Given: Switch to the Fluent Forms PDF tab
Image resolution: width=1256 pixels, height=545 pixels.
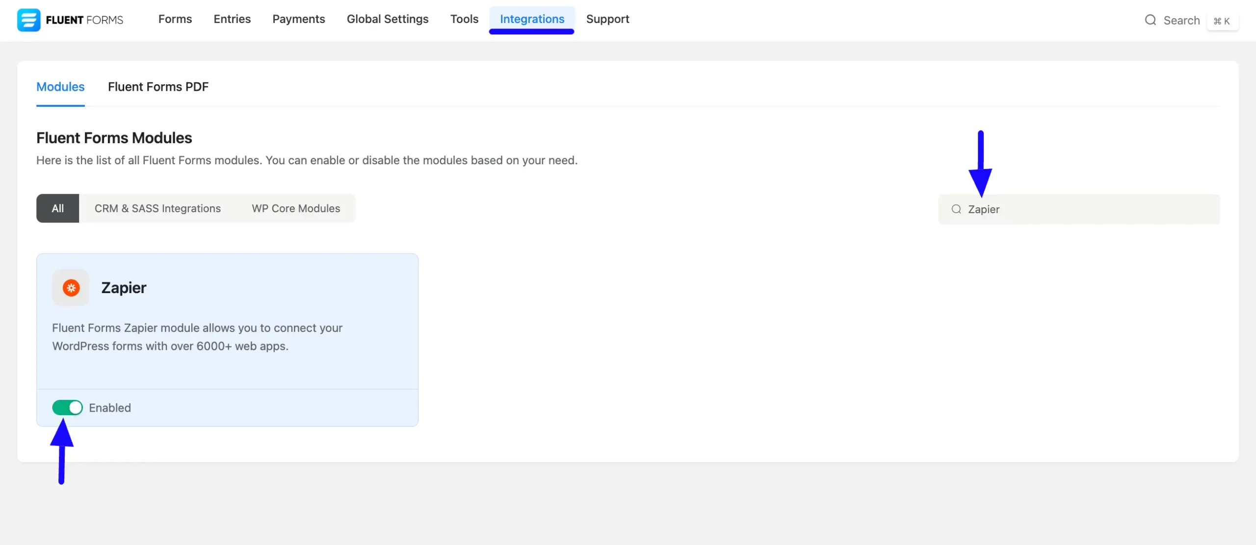Looking at the screenshot, I should [x=158, y=87].
